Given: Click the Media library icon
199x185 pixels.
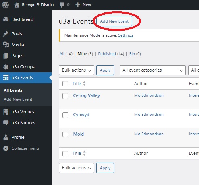Looking at the screenshot, I should (6, 45).
